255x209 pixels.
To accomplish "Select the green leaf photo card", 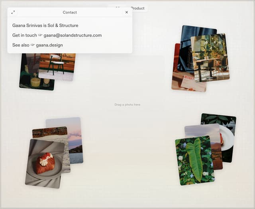I will coord(195,161).
